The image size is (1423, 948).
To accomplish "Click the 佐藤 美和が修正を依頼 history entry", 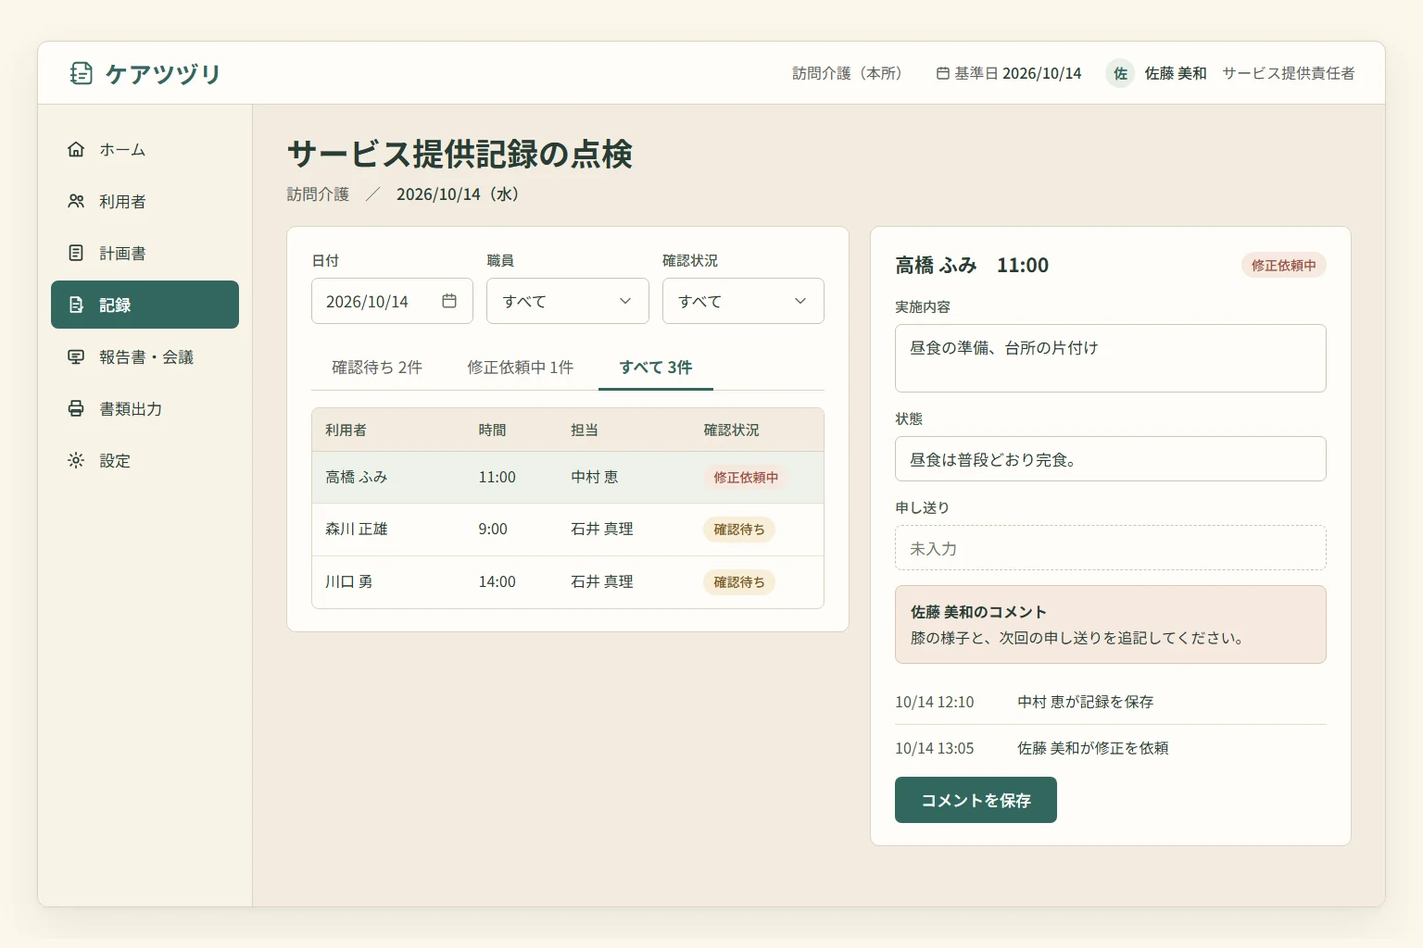I will [1111, 748].
